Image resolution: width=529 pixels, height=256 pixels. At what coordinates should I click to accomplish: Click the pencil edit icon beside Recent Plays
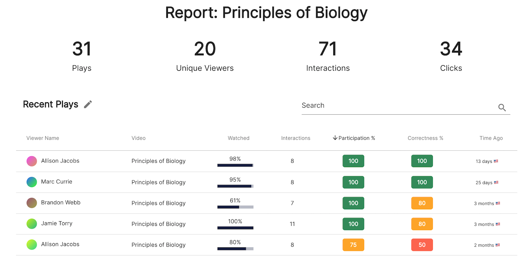(88, 104)
